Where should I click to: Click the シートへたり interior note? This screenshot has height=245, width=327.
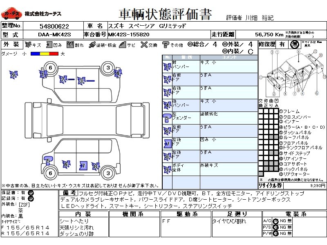(x=74, y=221)
